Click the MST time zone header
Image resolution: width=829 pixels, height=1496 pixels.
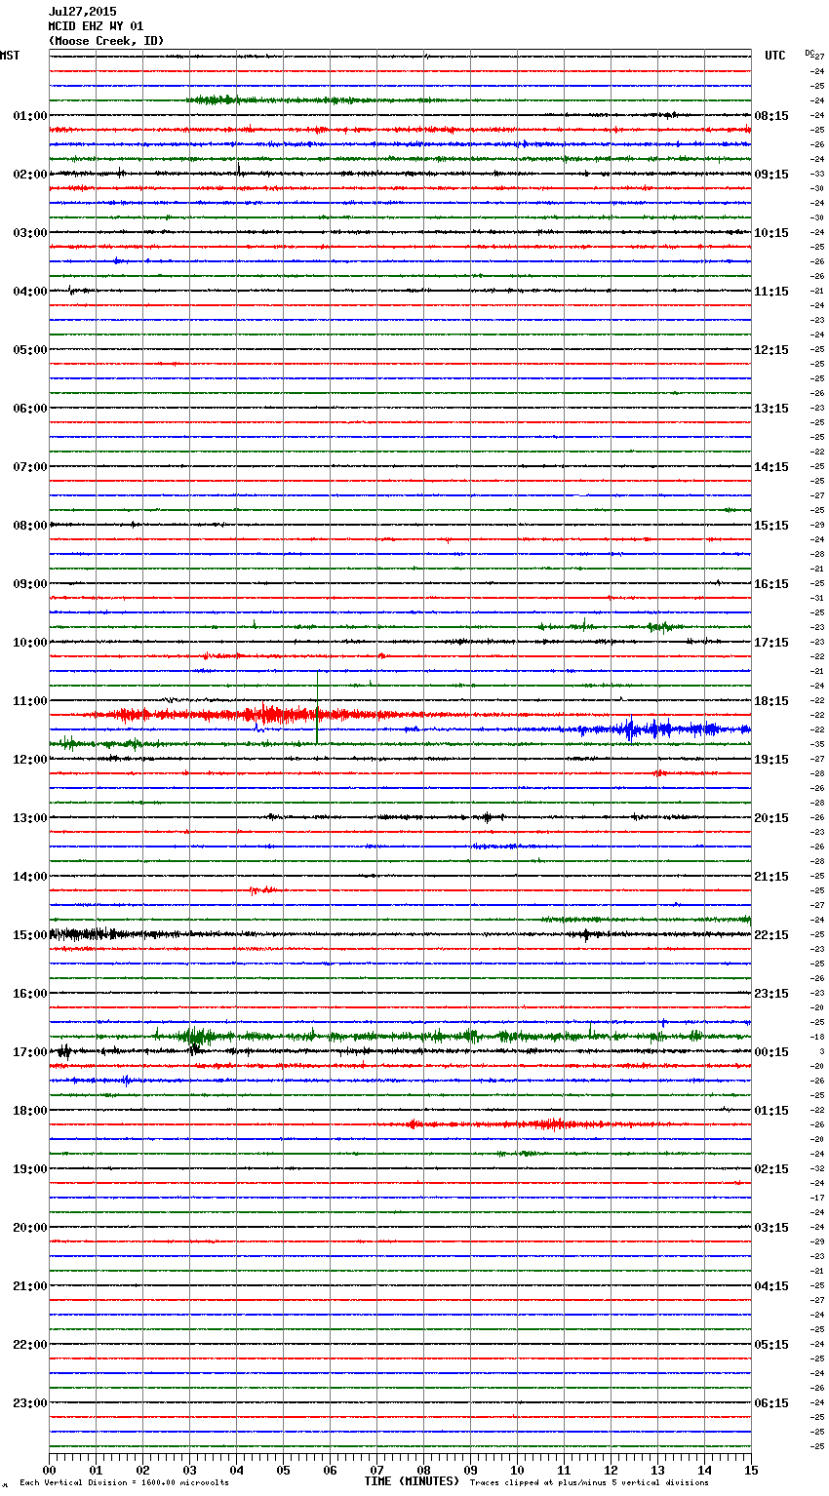[10, 56]
